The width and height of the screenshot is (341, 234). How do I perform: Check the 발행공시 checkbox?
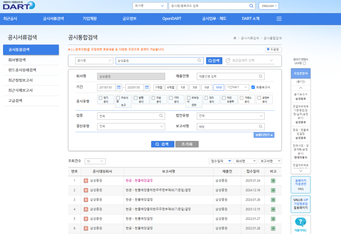[x=136, y=98]
